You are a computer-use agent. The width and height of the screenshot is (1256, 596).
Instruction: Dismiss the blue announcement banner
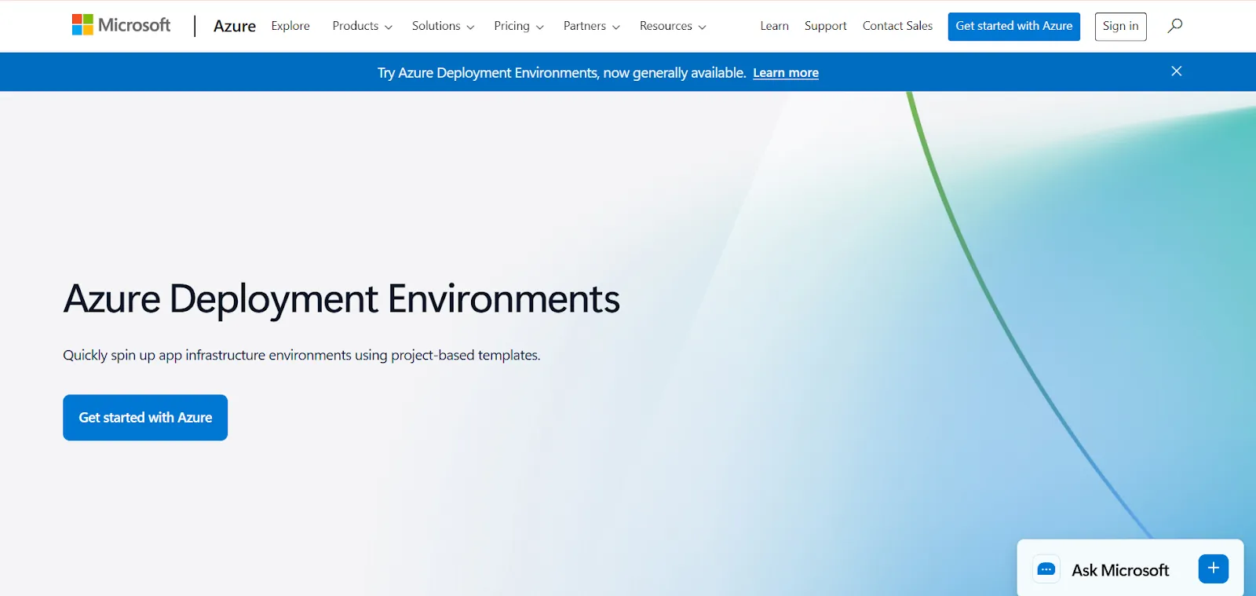tap(1176, 71)
